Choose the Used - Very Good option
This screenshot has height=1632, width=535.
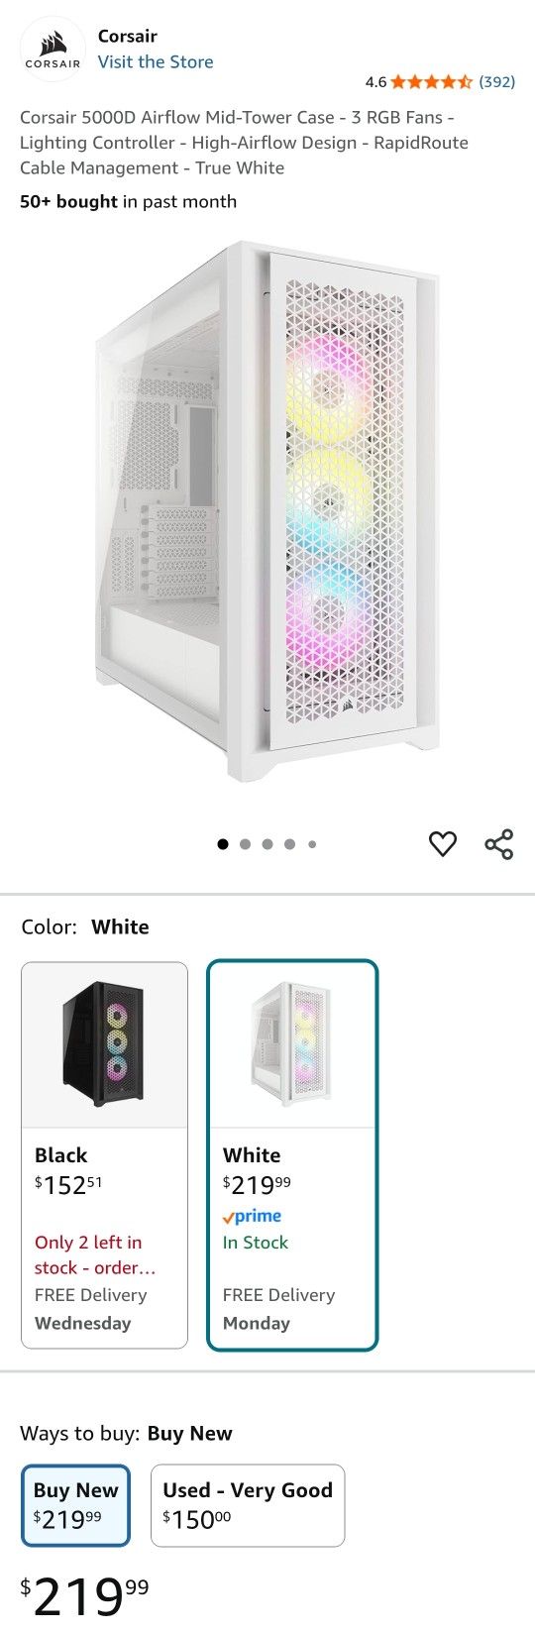pyautogui.click(x=248, y=1504)
